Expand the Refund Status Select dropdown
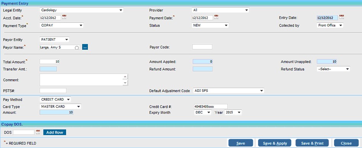Viewport: 362px width, 148px height. tap(333, 69)
